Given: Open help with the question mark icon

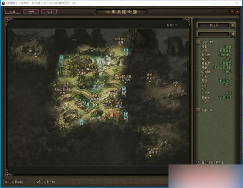Looking at the screenshot, I should click(232, 12).
